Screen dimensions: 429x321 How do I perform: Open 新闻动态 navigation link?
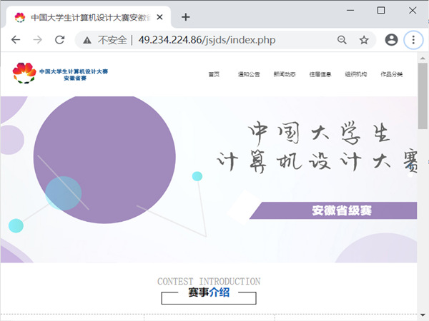(x=284, y=74)
